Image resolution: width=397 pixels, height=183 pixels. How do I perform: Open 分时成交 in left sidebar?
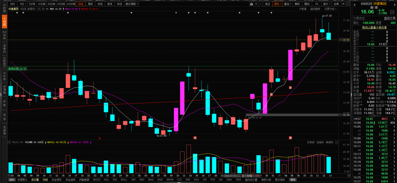click(4, 63)
